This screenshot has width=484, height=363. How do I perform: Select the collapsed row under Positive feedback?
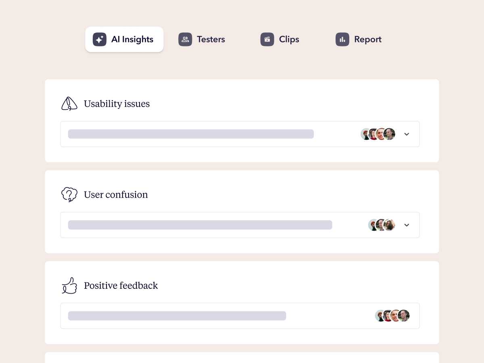coord(240,316)
